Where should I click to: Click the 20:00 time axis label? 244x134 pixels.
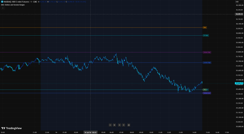(x=3, y=132)
